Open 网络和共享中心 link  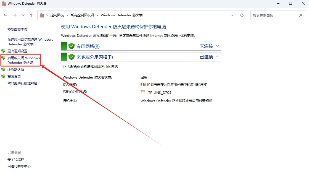pos(19,167)
